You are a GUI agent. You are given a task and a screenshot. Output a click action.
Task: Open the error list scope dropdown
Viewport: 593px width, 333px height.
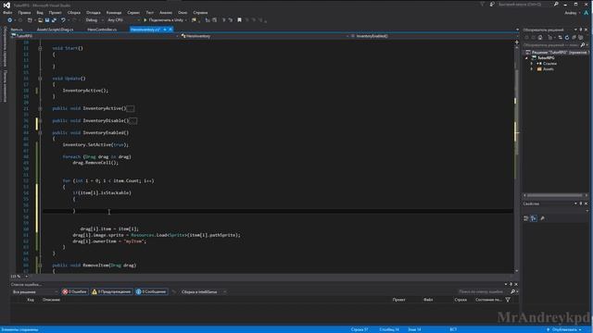34,292
